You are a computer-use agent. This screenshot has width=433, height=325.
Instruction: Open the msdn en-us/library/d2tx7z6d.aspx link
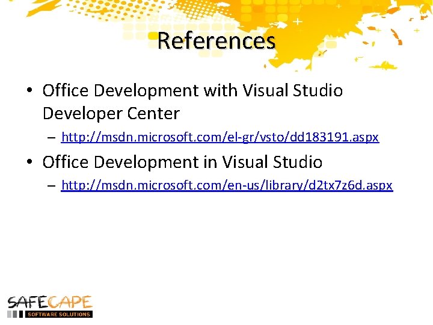coord(227,185)
